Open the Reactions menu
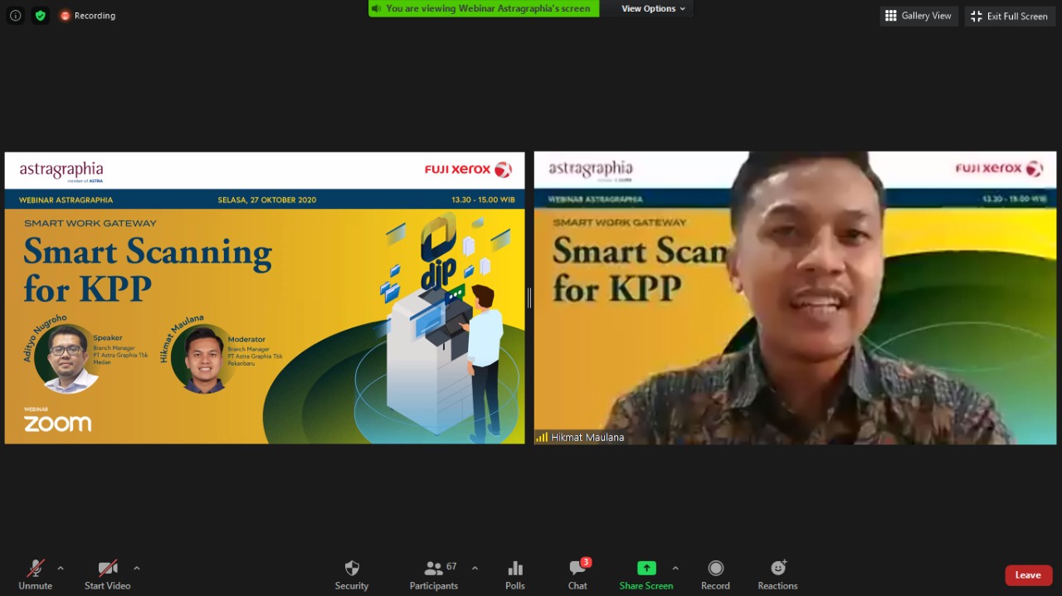 click(x=777, y=575)
